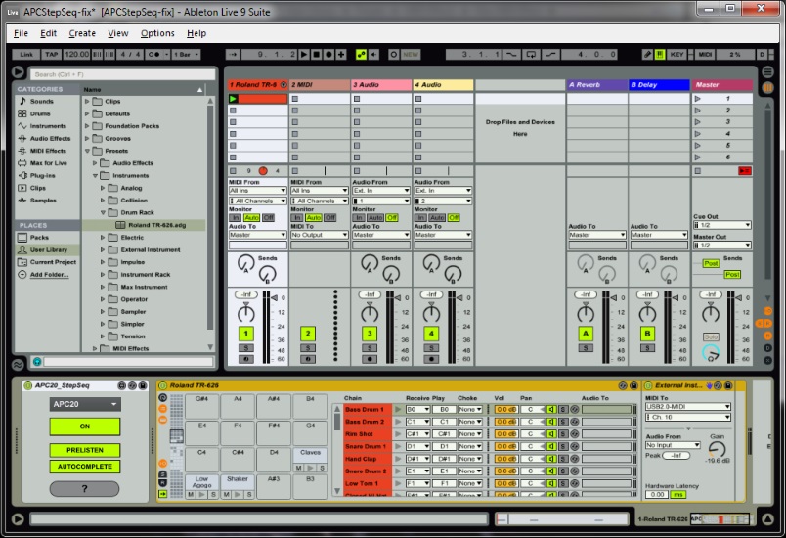Open the Create menu
Viewport: 786px width, 538px height.
[x=82, y=33]
